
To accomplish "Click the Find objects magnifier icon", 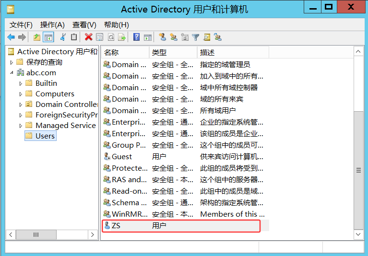I will pos(207,37).
